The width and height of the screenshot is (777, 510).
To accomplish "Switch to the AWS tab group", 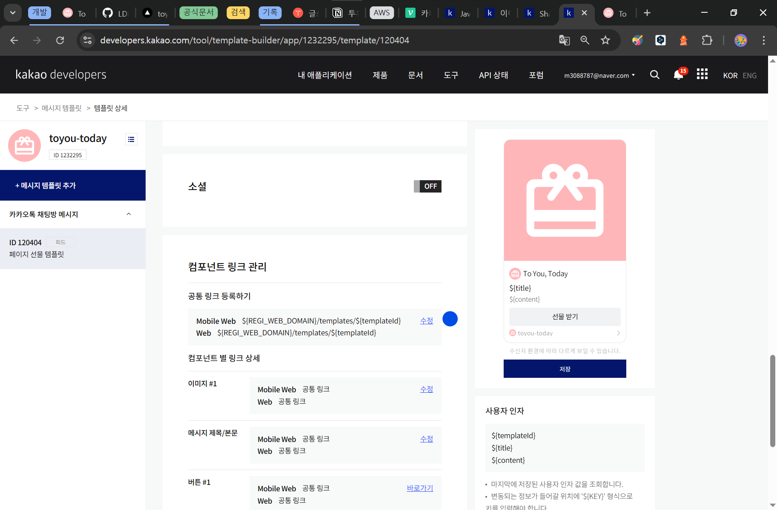I will coord(382,13).
